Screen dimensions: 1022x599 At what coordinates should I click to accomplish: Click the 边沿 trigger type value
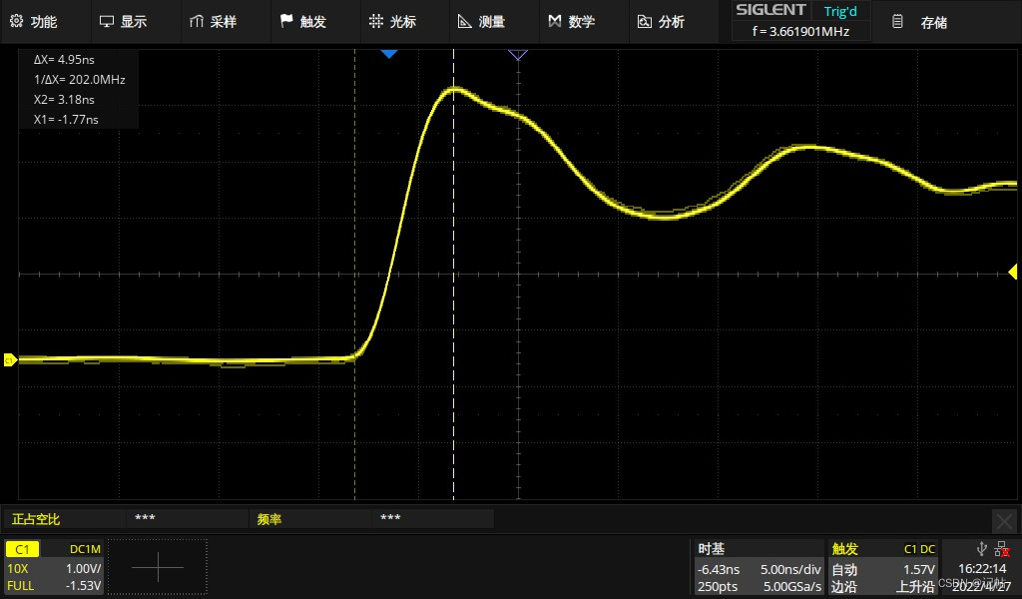[x=844, y=587]
